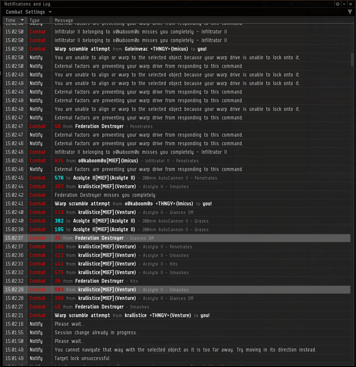This screenshot has width=356, height=367.
Task: Select the 15:02:16 'Please wait...' notification
Action: pyautogui.click(x=177, y=324)
